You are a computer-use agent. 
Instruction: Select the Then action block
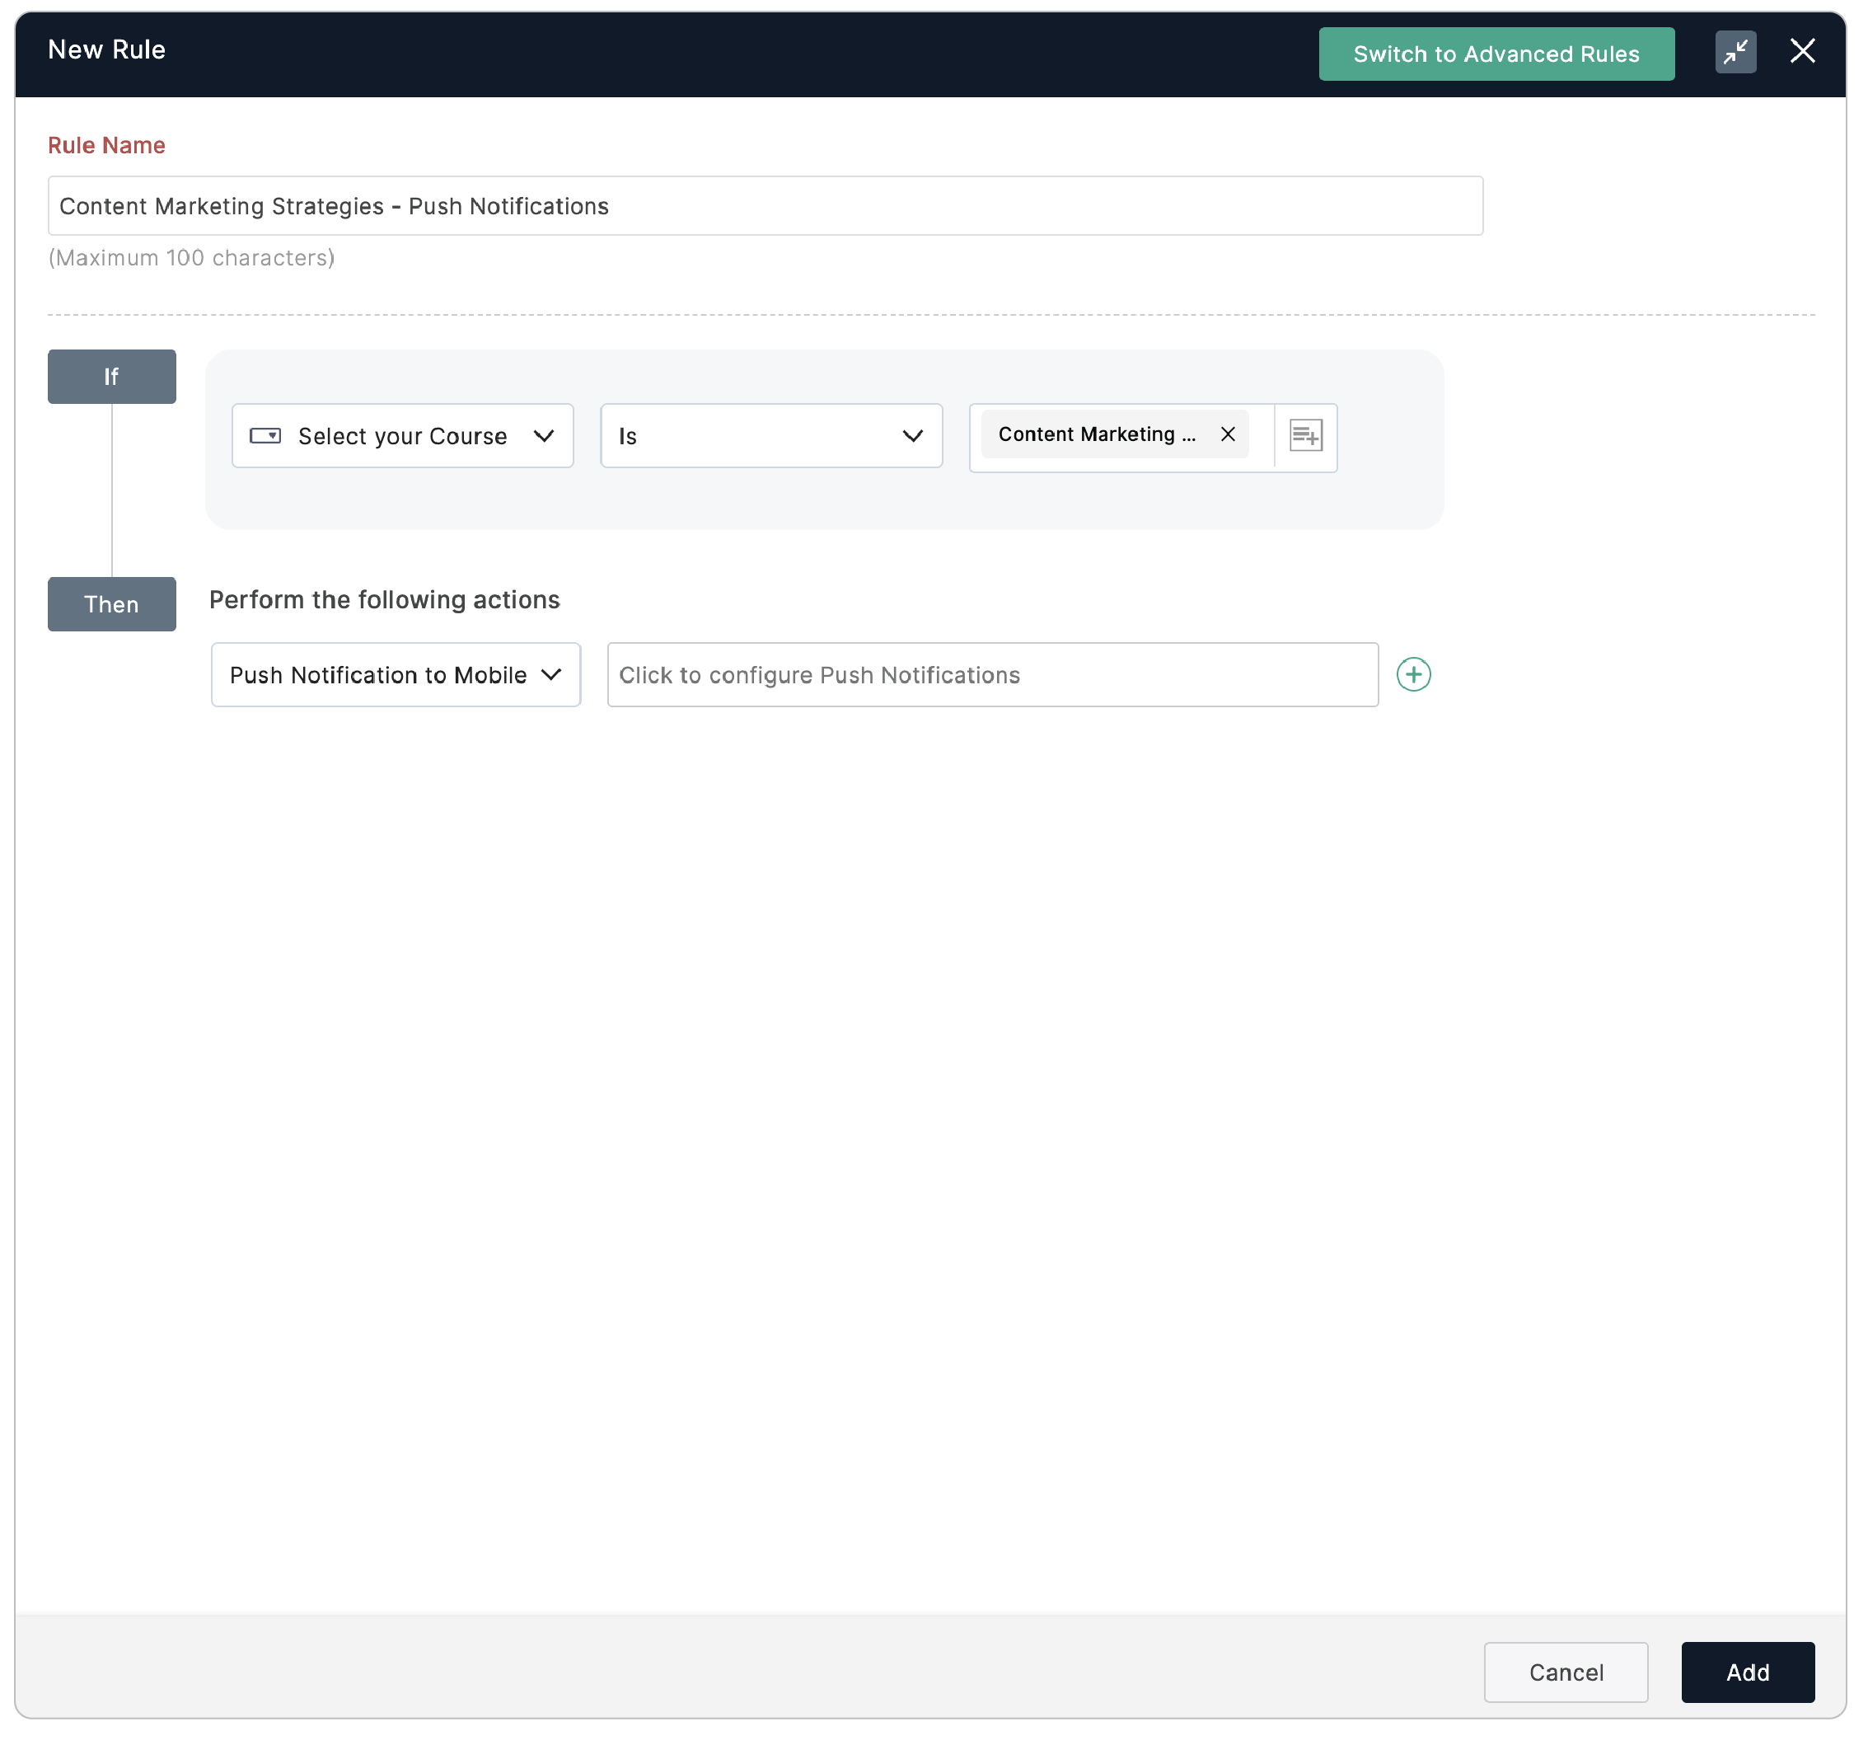click(111, 604)
